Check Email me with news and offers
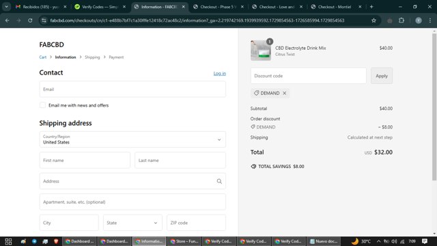This screenshot has height=246, width=437. click(x=42, y=105)
